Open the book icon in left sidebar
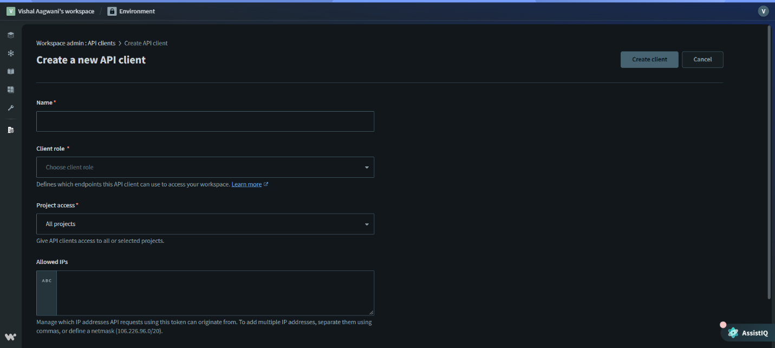Viewport: 775px width, 348px height. click(11, 72)
